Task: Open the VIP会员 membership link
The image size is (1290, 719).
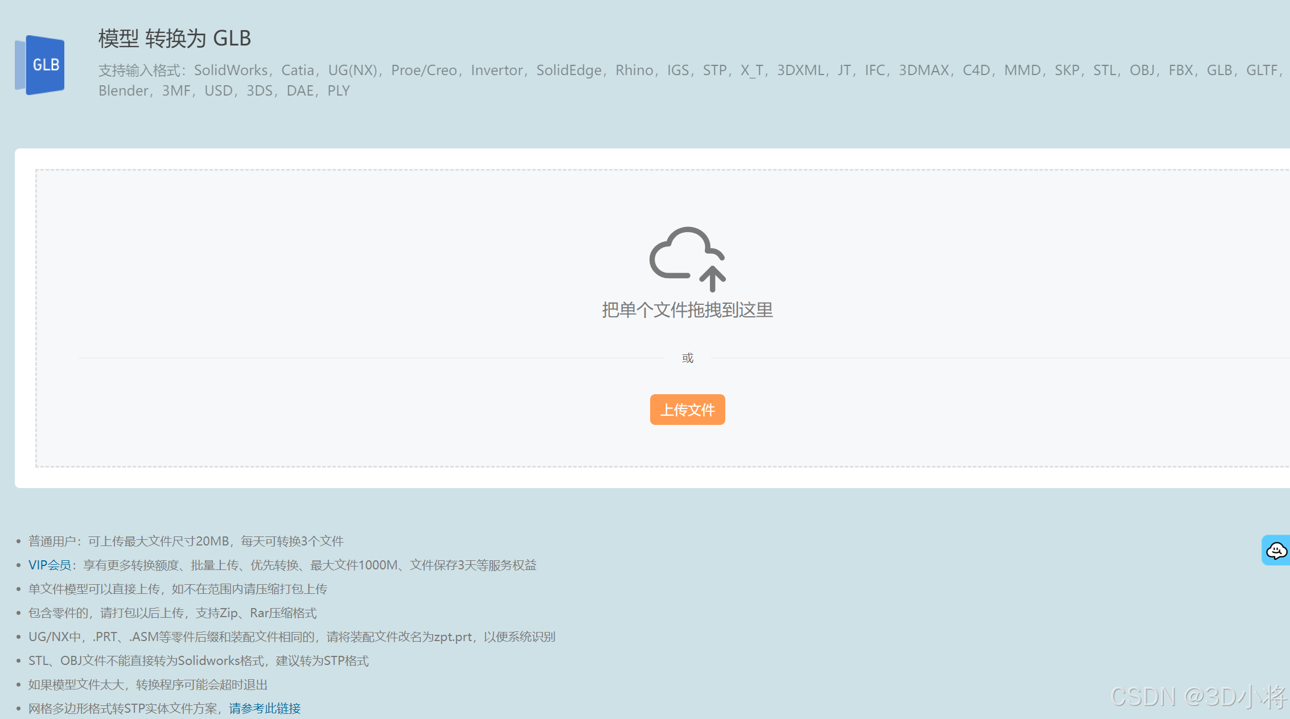Action: coord(50,565)
